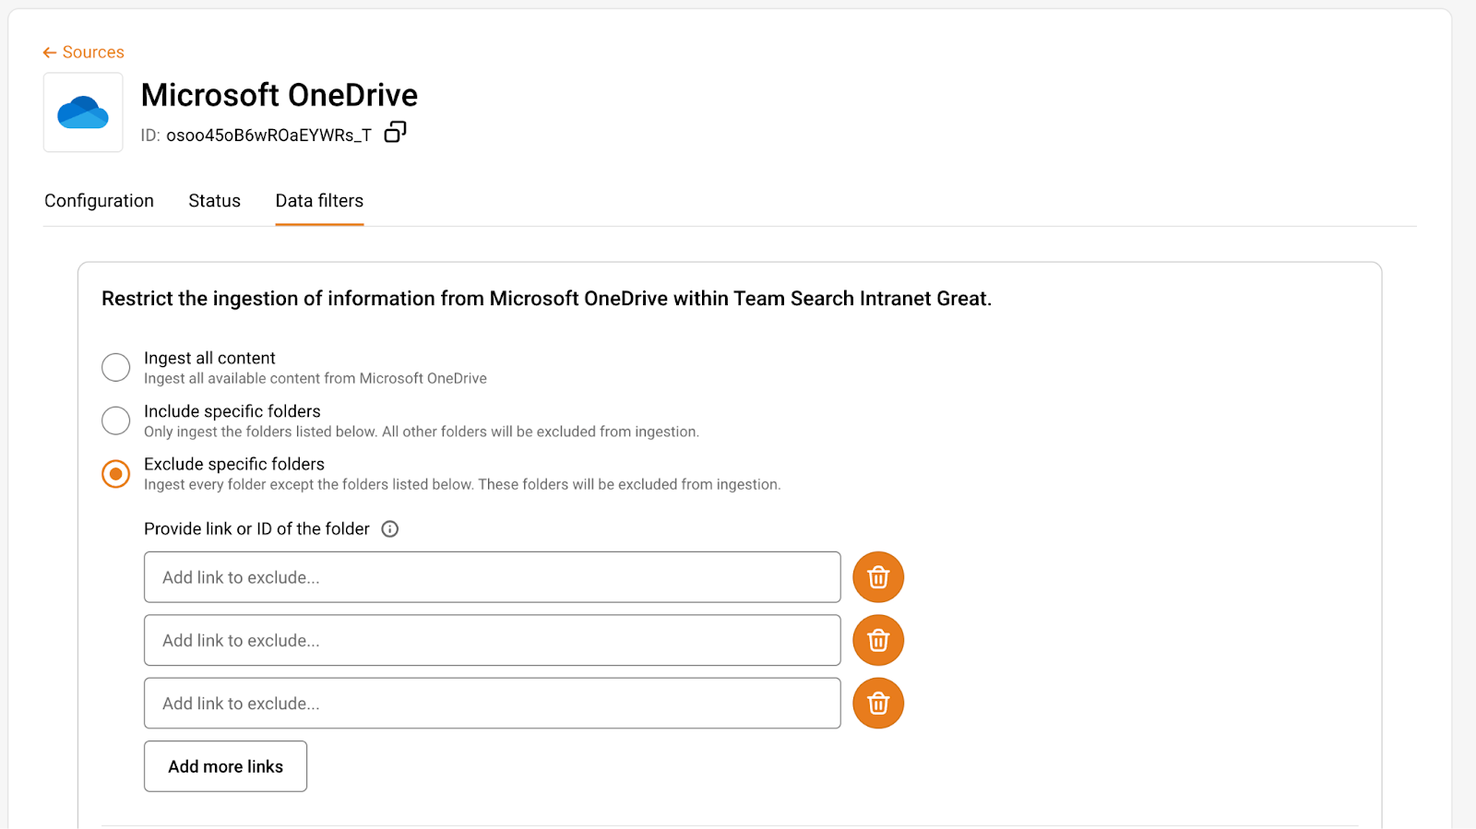
Task: Click the Restrict the ingestion heading text
Action: 546,299
